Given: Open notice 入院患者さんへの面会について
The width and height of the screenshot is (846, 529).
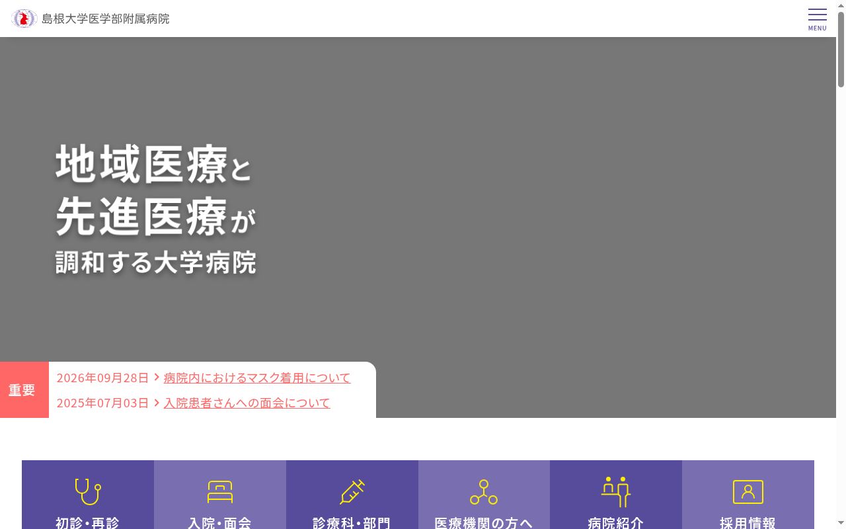Looking at the screenshot, I should pos(247,403).
